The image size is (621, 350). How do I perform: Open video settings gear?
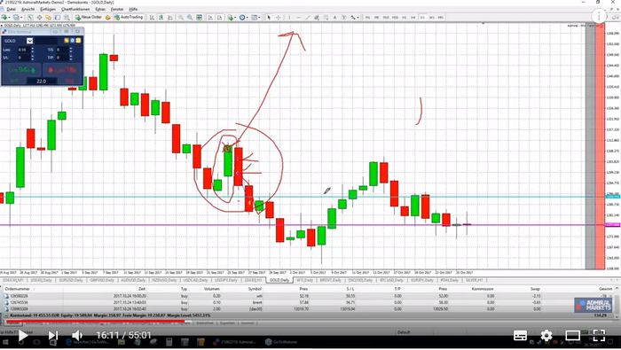(546, 336)
